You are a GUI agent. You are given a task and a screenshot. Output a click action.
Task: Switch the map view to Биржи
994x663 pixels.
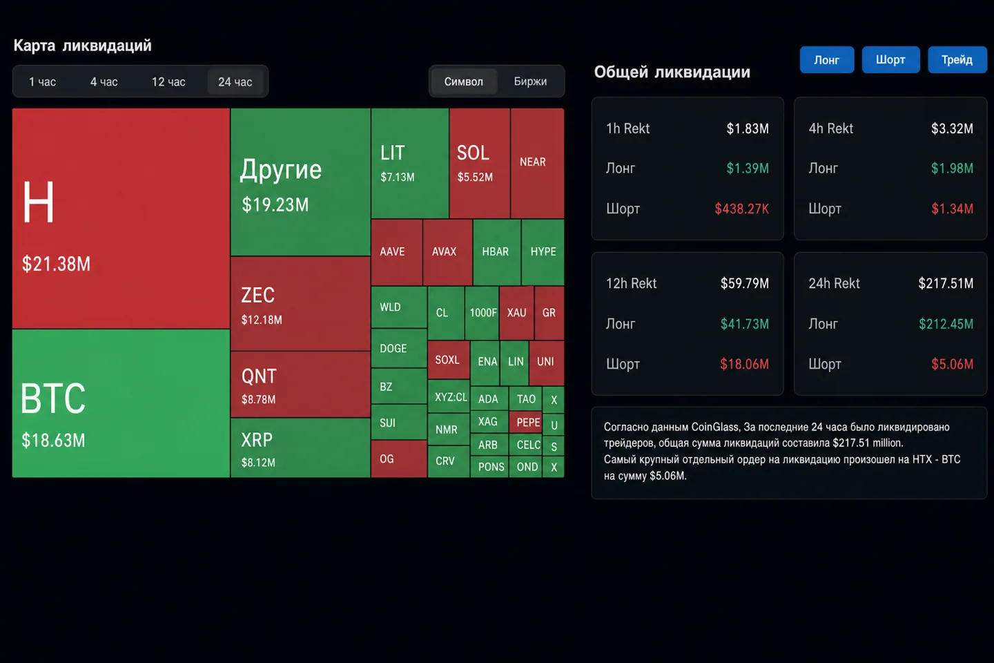tap(530, 81)
